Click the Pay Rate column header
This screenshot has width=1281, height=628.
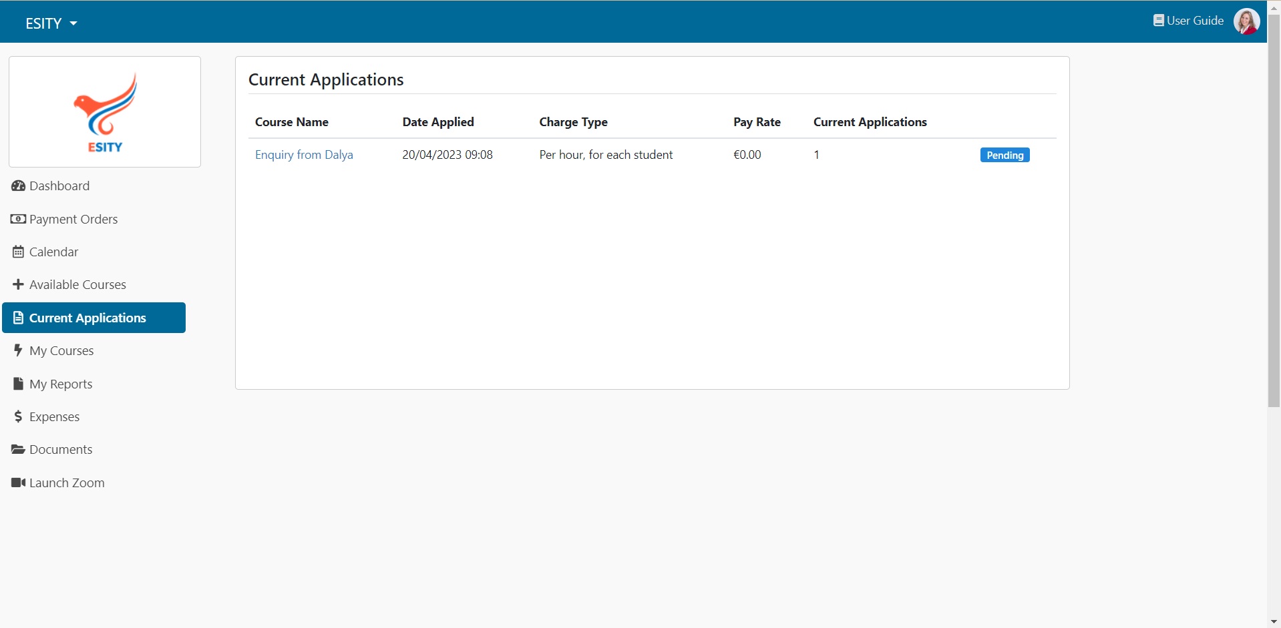pyautogui.click(x=757, y=122)
